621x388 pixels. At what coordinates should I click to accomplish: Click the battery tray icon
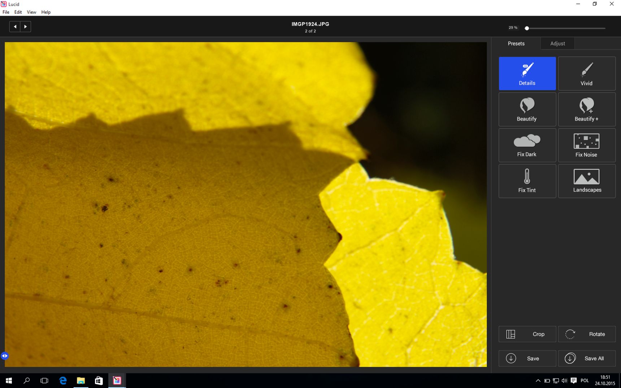coord(547,380)
